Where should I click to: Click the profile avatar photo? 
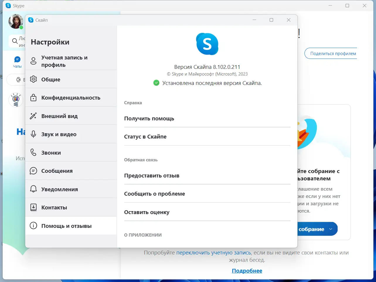point(16,22)
